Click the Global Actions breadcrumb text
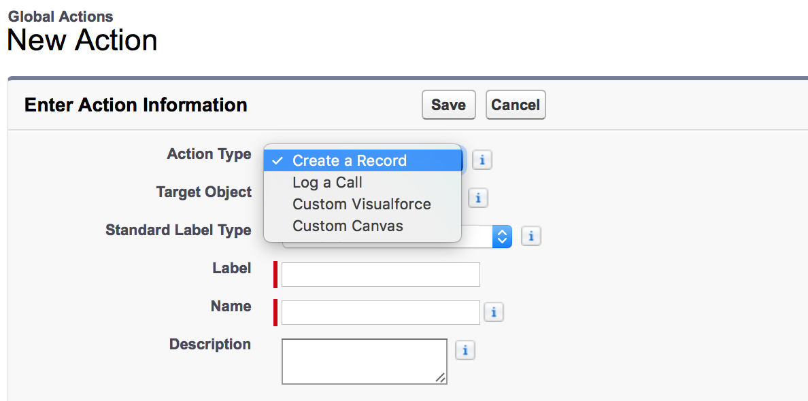This screenshot has width=808, height=401. point(61,16)
